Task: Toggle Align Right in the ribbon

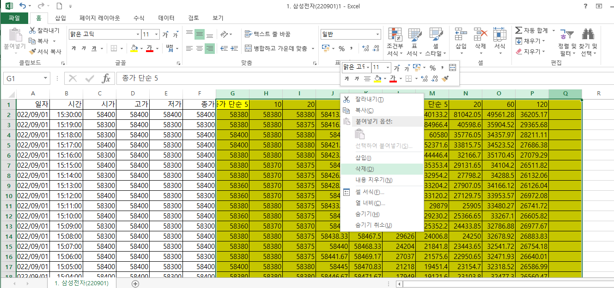Action: click(x=210, y=48)
